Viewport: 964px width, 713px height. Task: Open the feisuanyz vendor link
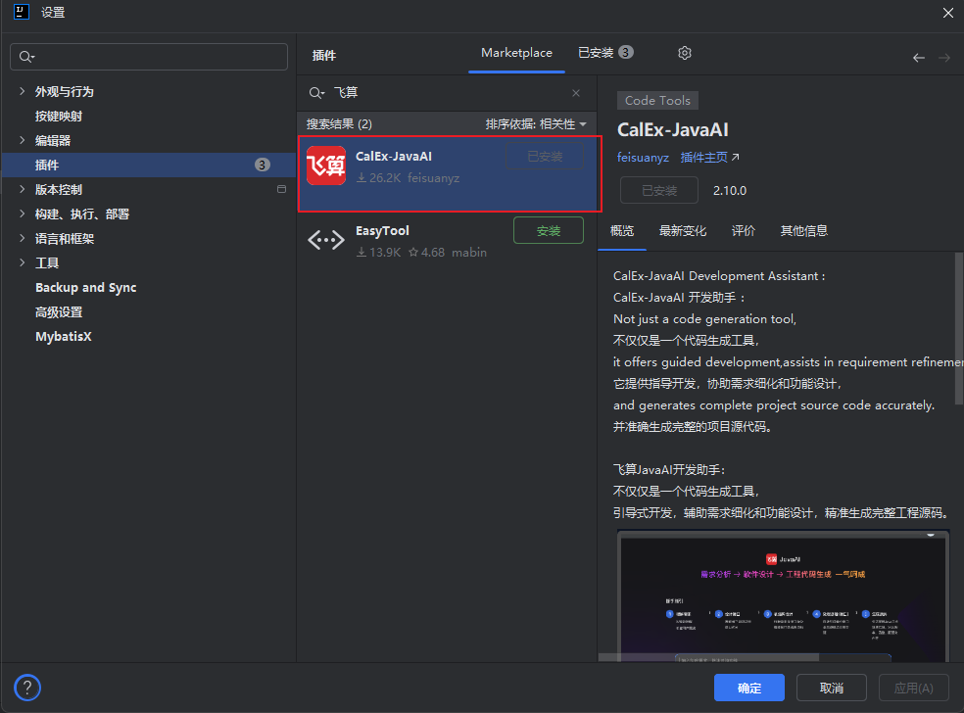[x=643, y=158]
